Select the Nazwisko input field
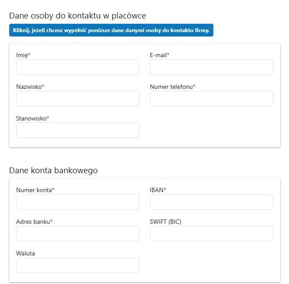Screen dimensions: 289x284 tap(78, 99)
